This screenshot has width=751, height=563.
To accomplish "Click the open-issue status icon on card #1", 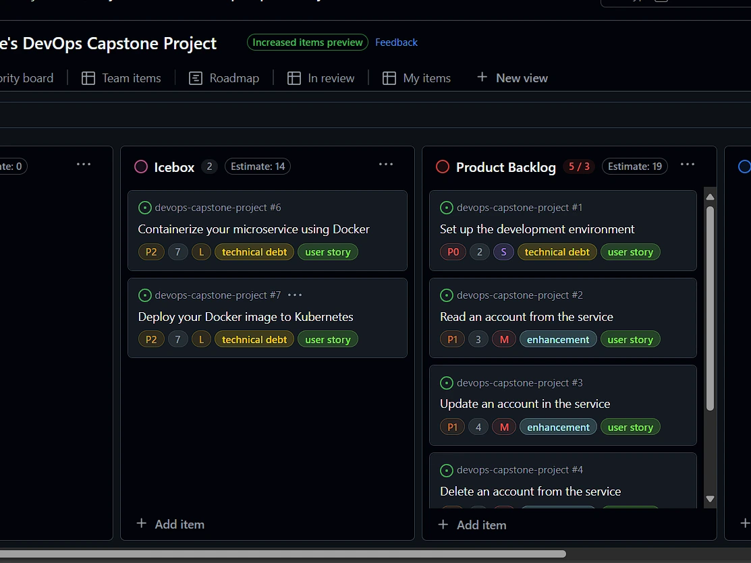I will [447, 207].
